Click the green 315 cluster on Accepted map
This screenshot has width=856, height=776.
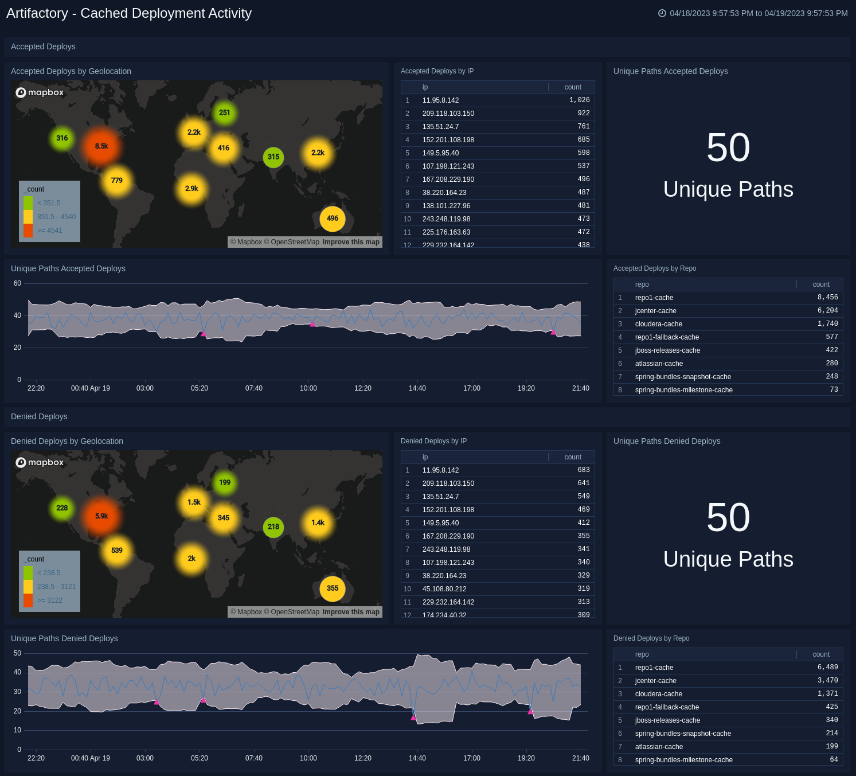[x=273, y=157]
